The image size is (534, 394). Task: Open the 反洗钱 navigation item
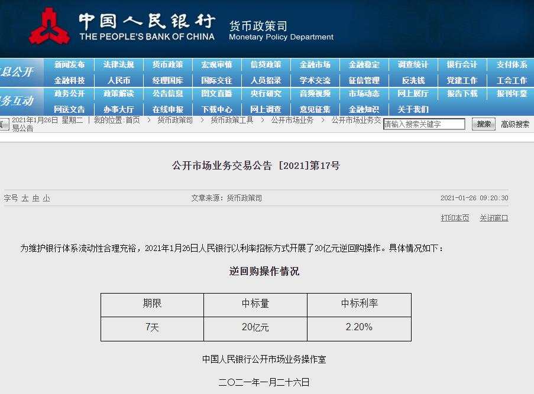413,81
